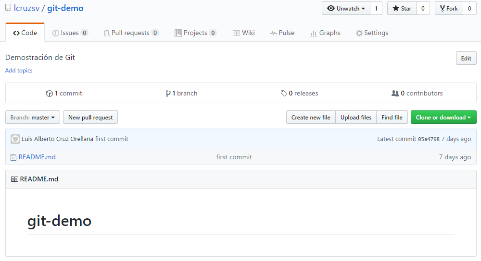Open the README.md file link
This screenshot has width=481, height=261.
click(37, 157)
